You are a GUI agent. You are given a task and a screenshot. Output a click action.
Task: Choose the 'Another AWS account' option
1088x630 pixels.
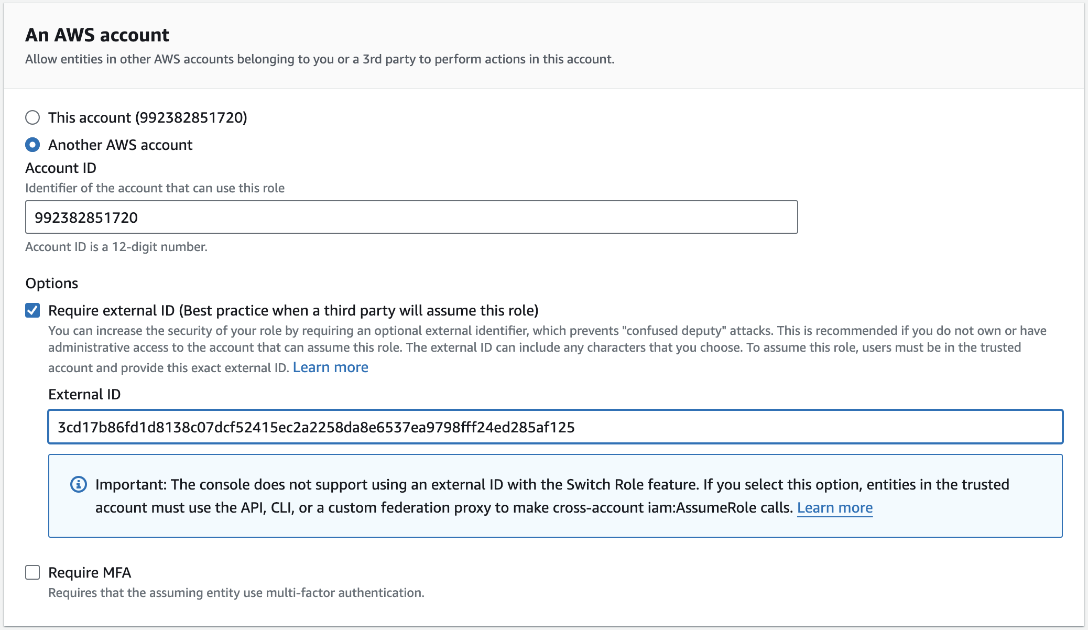pyautogui.click(x=33, y=145)
